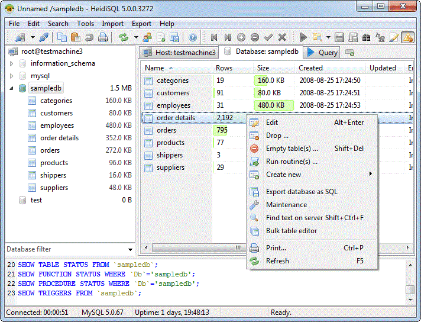This screenshot has width=421, height=322.
Task: Choose 'Export database as SQL' from context menu
Action: coord(302,192)
